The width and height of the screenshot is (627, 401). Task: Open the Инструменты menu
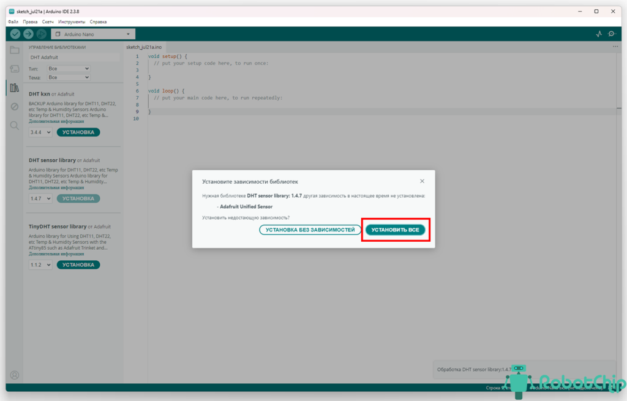[72, 21]
